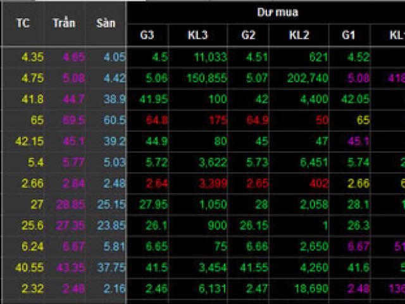Click the G3 column header

(147, 35)
